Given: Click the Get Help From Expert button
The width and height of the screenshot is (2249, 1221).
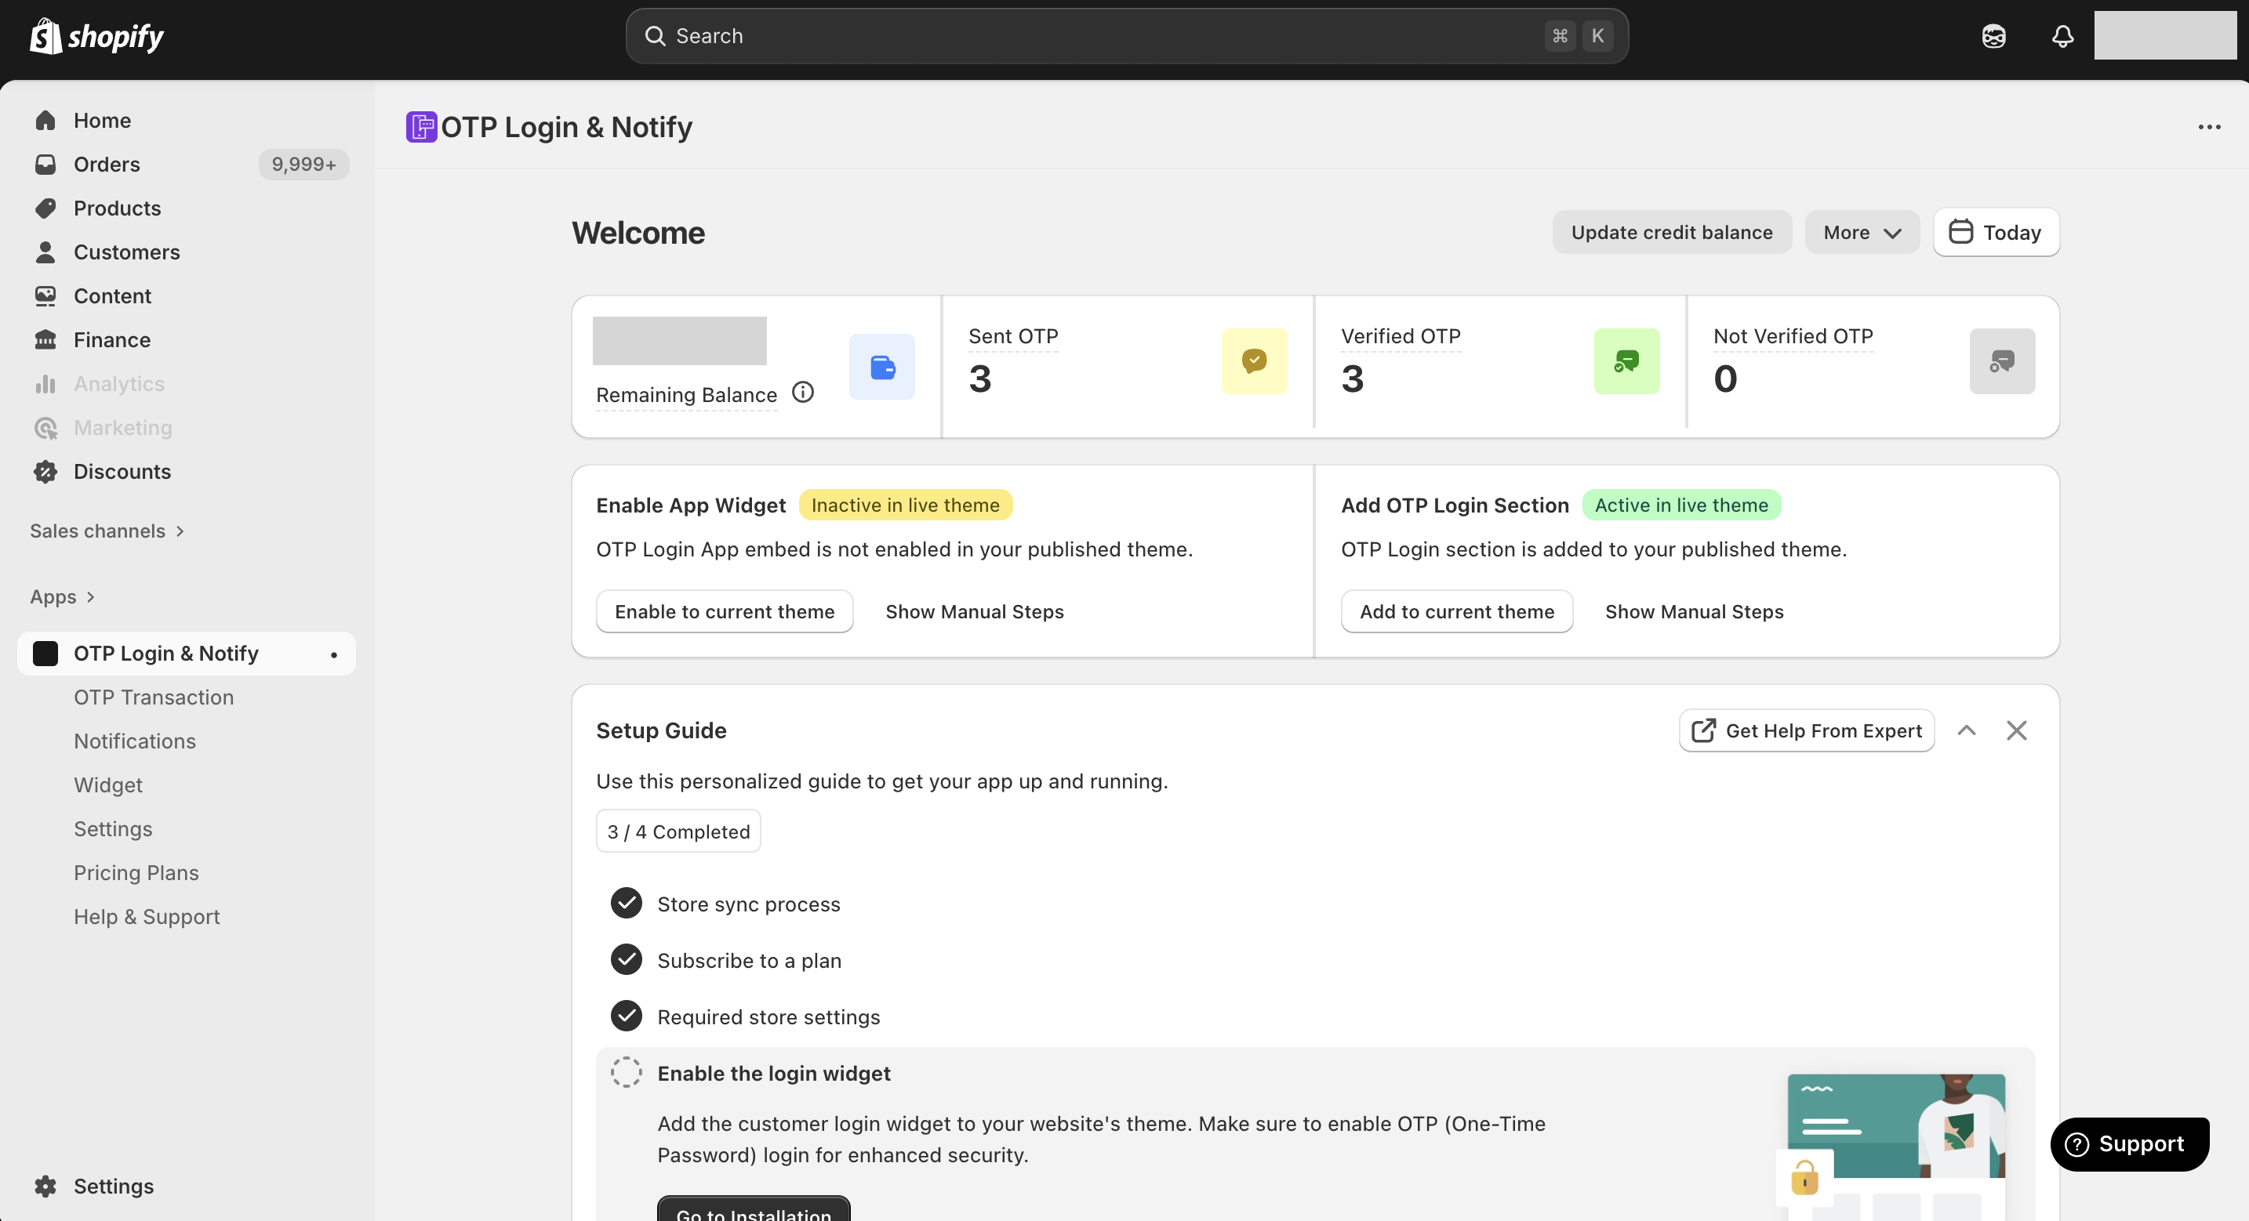Looking at the screenshot, I should point(1807,730).
